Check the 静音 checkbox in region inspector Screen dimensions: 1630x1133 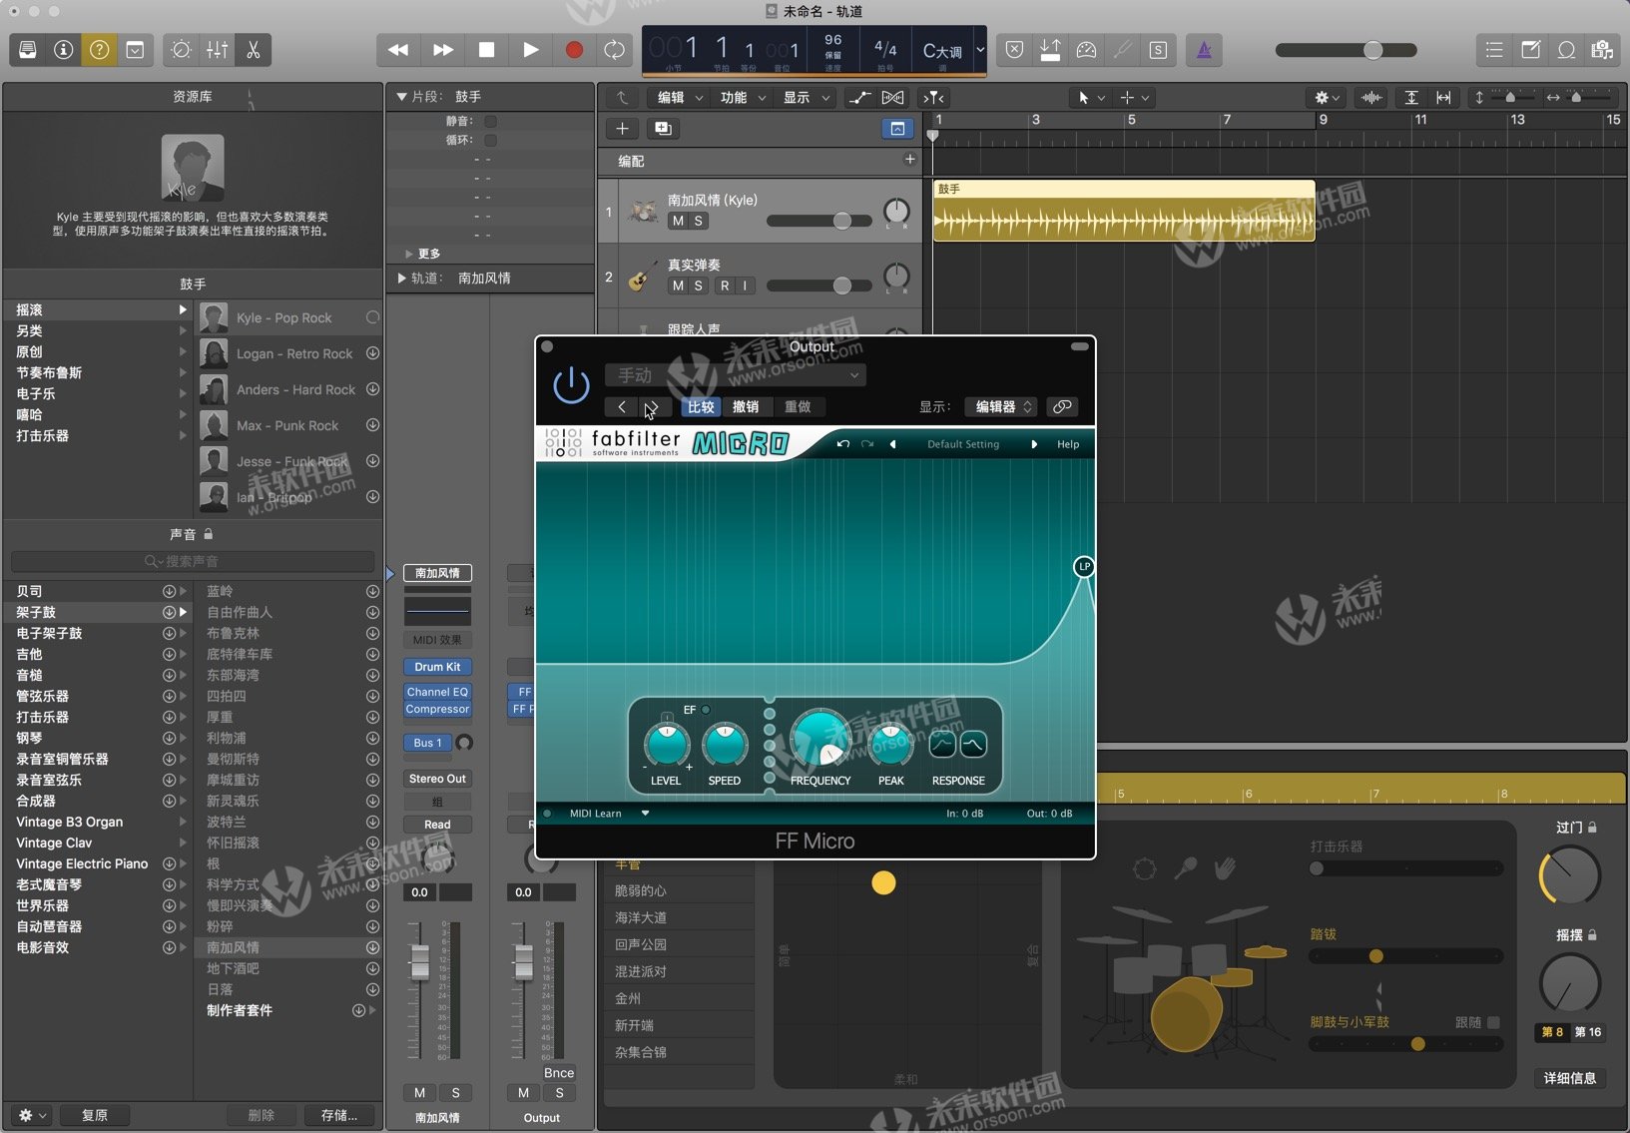coord(490,122)
